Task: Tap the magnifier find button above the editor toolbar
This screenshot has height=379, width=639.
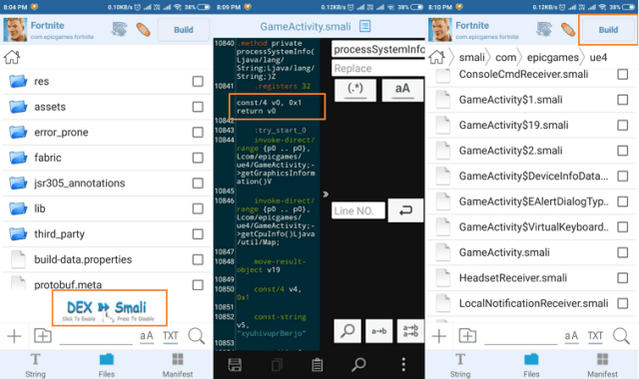Action: (347, 331)
